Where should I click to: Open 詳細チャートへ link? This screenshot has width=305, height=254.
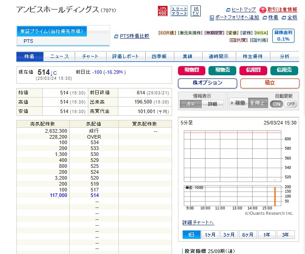pos(198,223)
